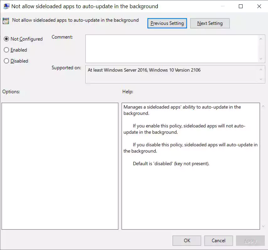Click the "Comment:" label
Image resolution: width=268 pixels, height=250 pixels.
(62, 37)
